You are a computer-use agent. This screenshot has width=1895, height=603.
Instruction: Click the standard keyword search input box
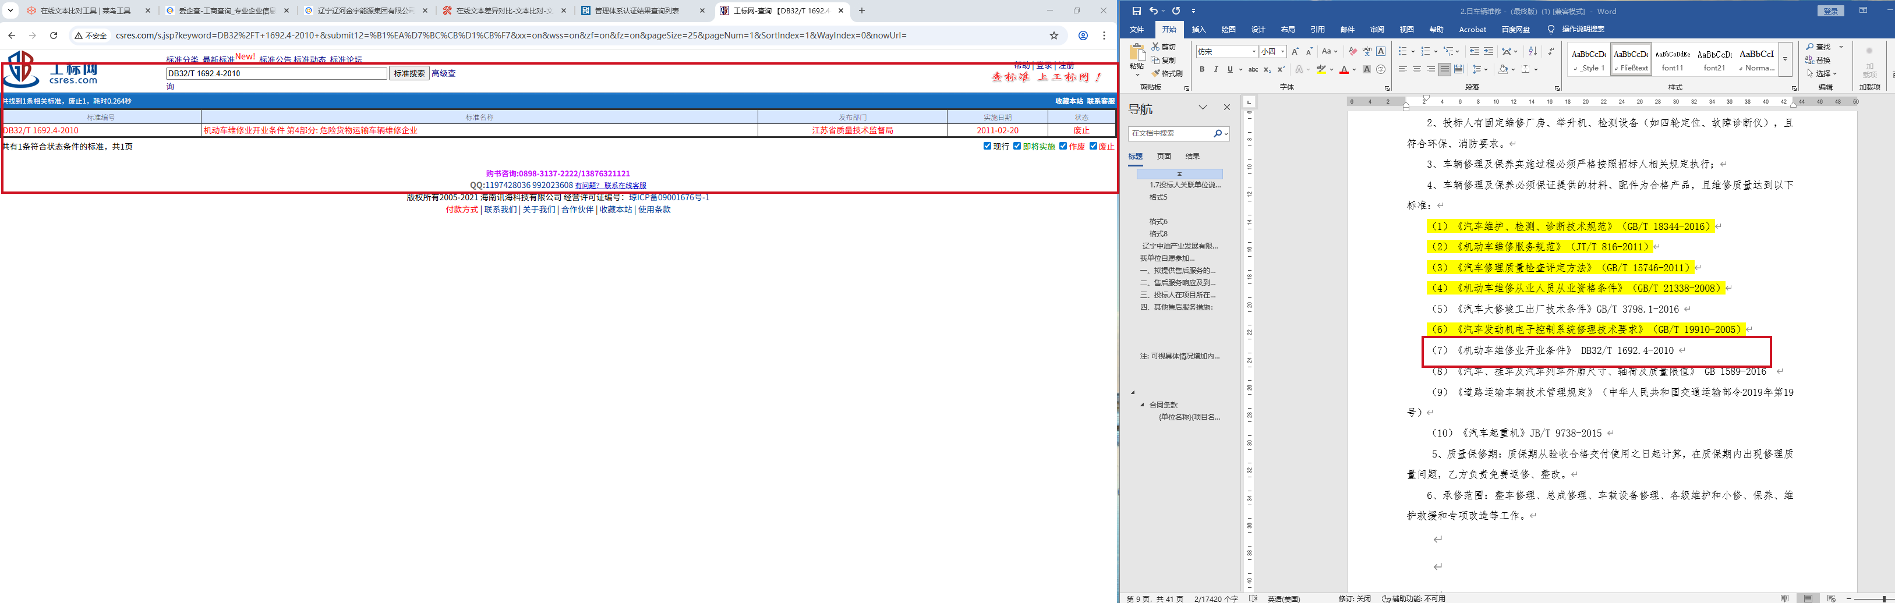click(277, 73)
